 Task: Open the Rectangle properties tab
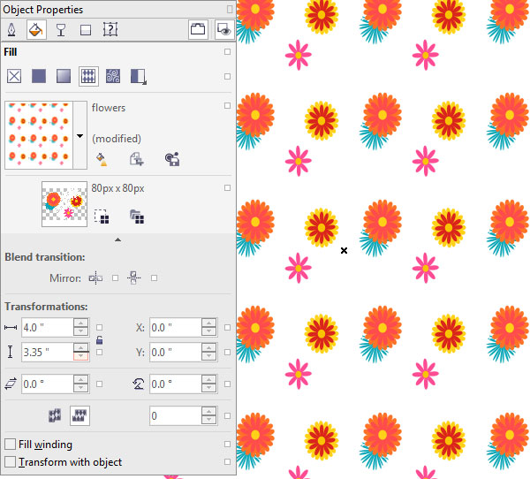[86, 30]
